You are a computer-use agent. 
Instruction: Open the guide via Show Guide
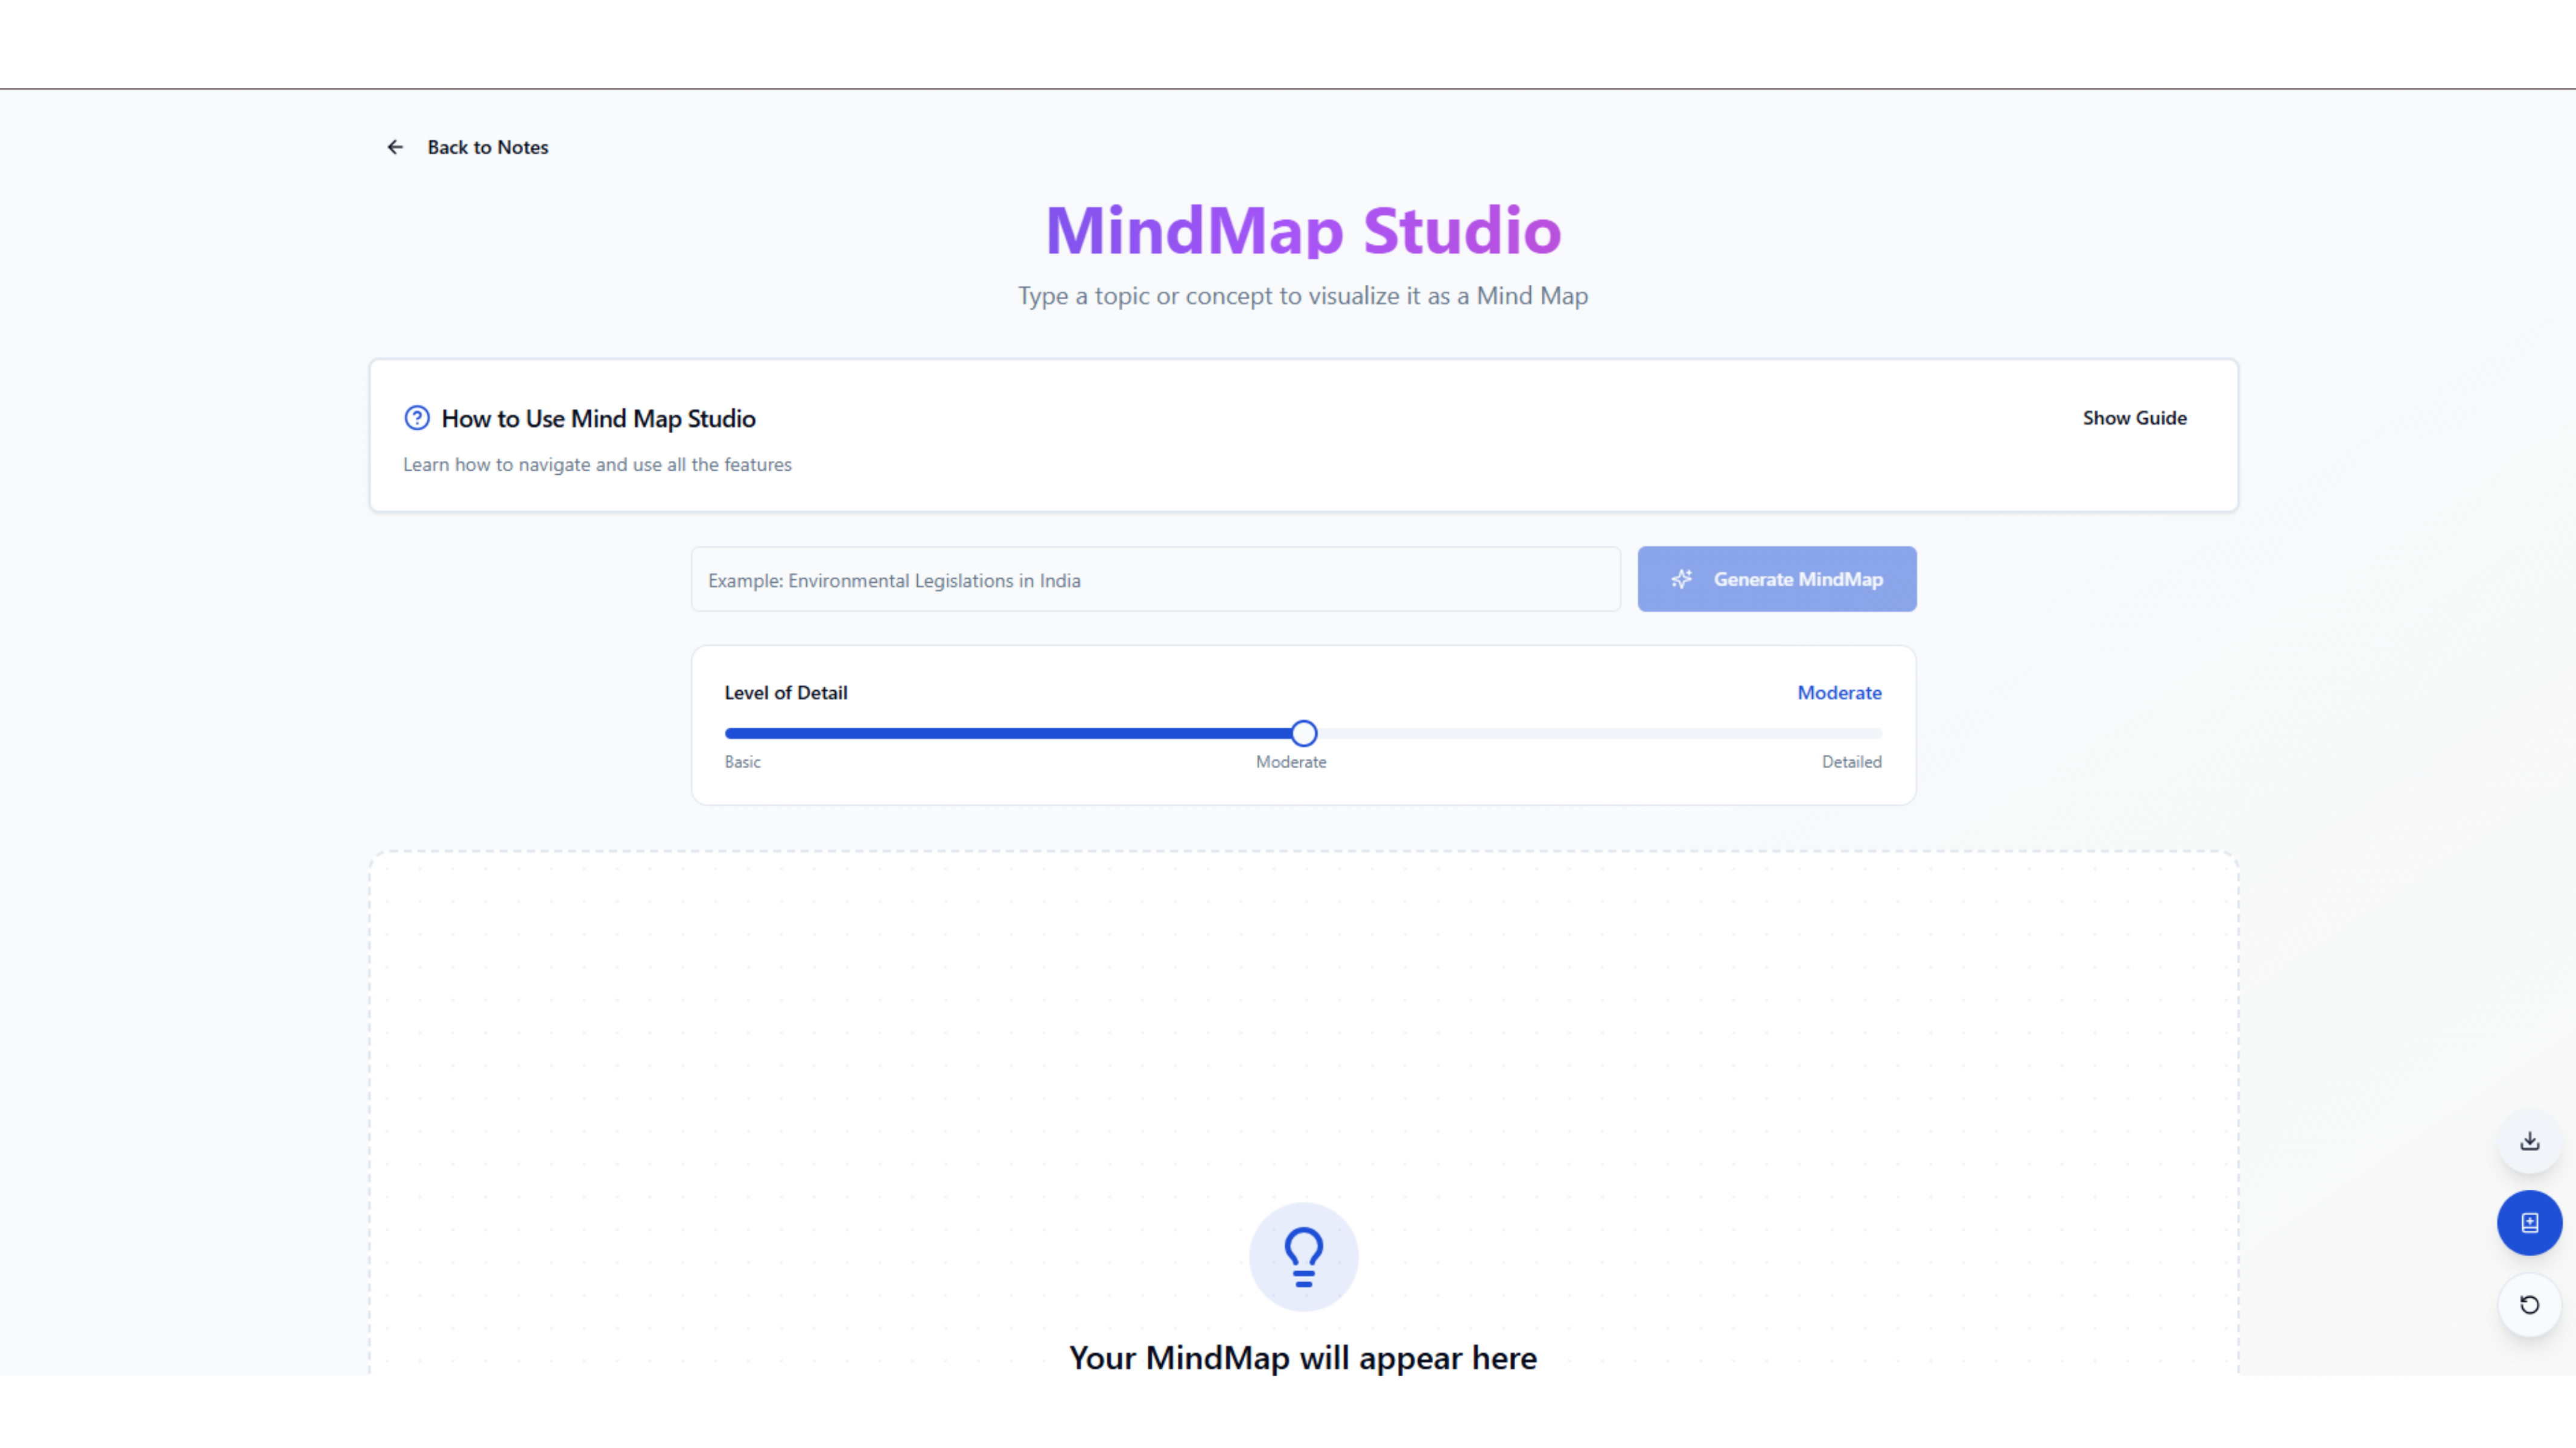click(2135, 418)
